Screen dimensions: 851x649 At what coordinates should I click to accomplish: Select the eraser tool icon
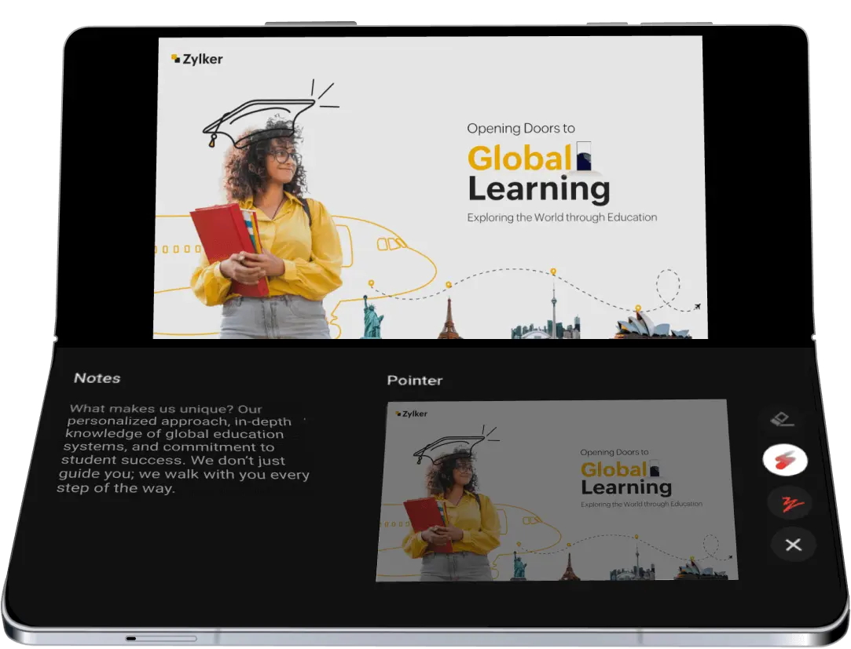click(782, 419)
